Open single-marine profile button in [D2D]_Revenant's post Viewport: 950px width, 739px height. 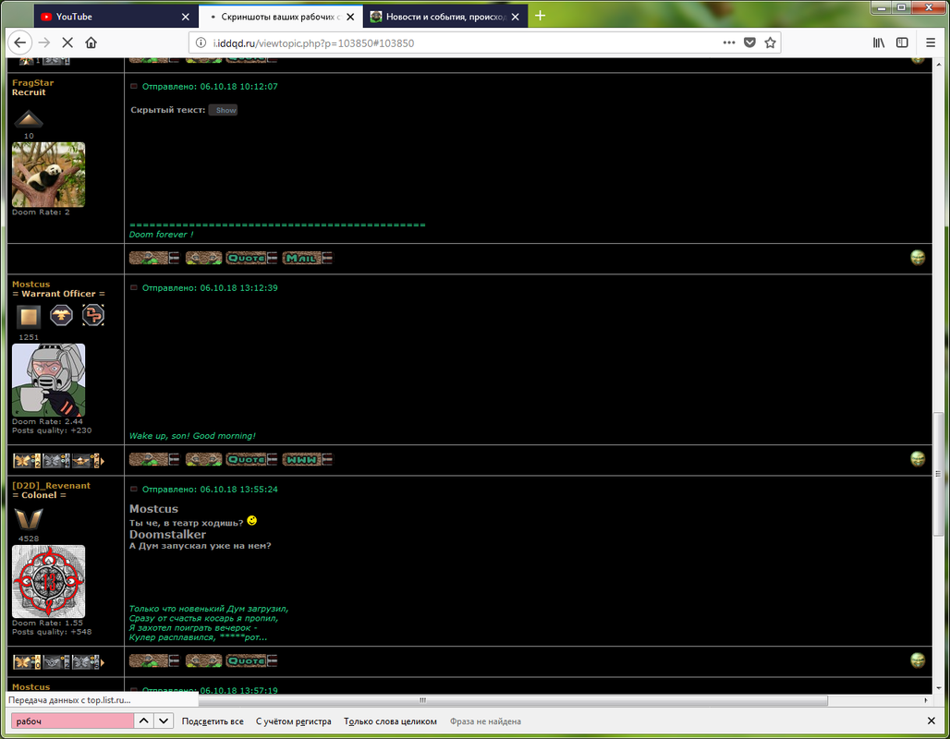click(x=154, y=660)
